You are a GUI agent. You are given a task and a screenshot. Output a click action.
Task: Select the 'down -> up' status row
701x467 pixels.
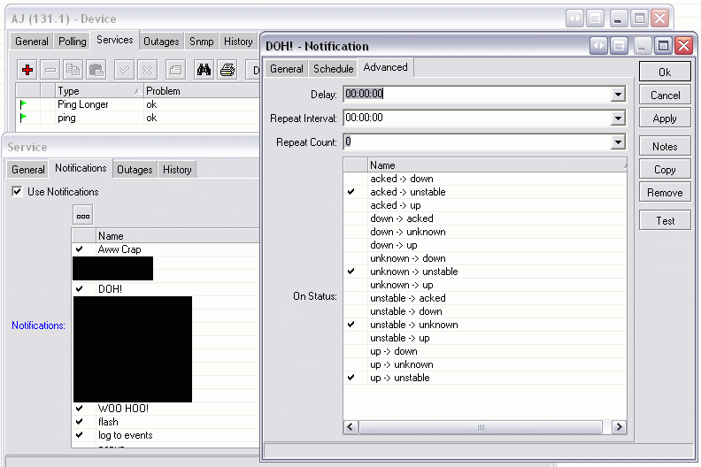click(485, 245)
